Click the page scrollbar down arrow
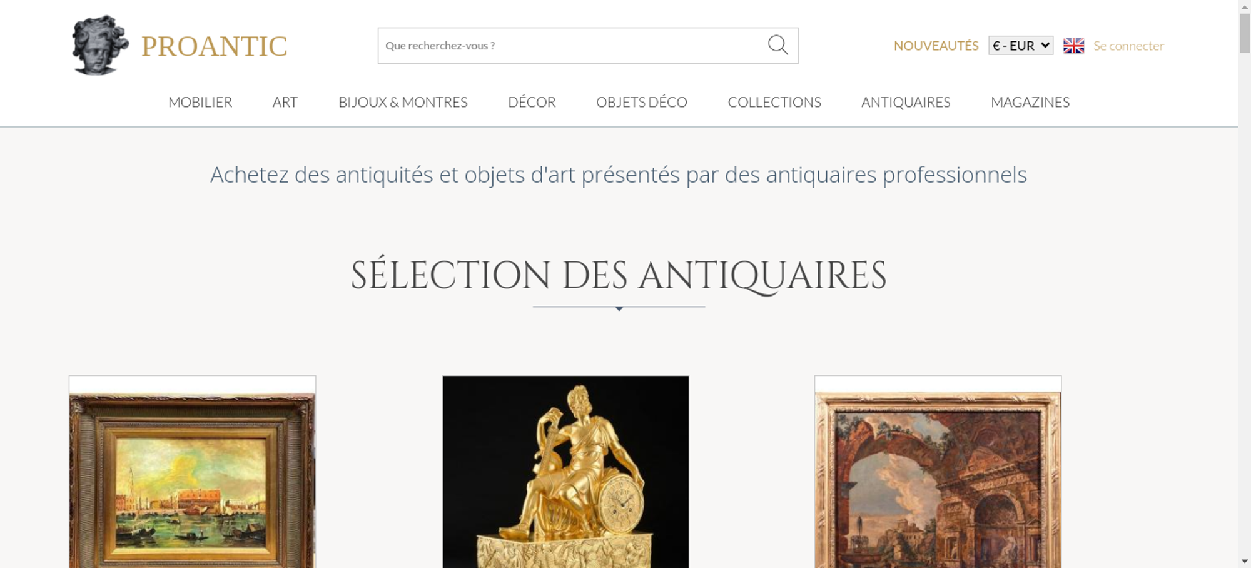1251x568 pixels. [x=1245, y=562]
